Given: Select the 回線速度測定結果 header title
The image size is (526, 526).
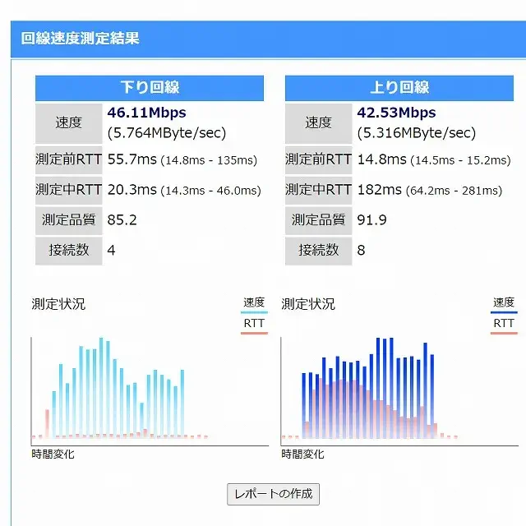Looking at the screenshot, I should tap(80, 38).
